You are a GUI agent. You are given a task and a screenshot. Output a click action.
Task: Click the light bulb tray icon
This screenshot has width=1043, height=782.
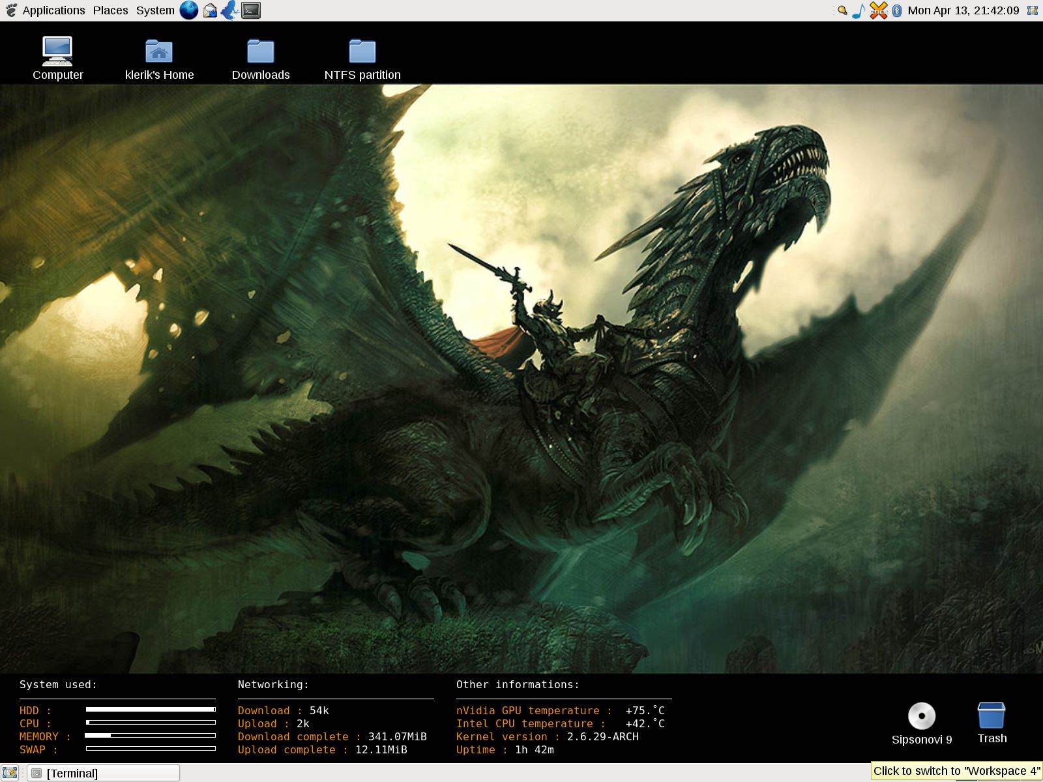tap(842, 10)
